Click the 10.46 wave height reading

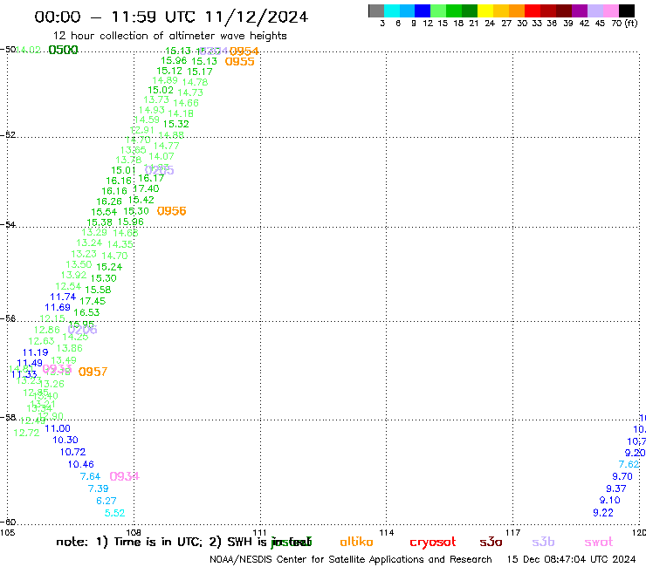80,464
